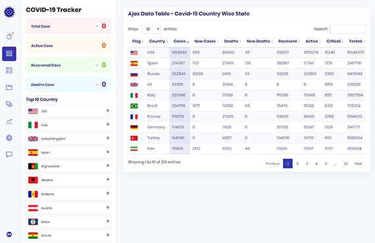Screen dimensions: 375x243
Task: Jump to last page 22
Action: (x=346, y=164)
